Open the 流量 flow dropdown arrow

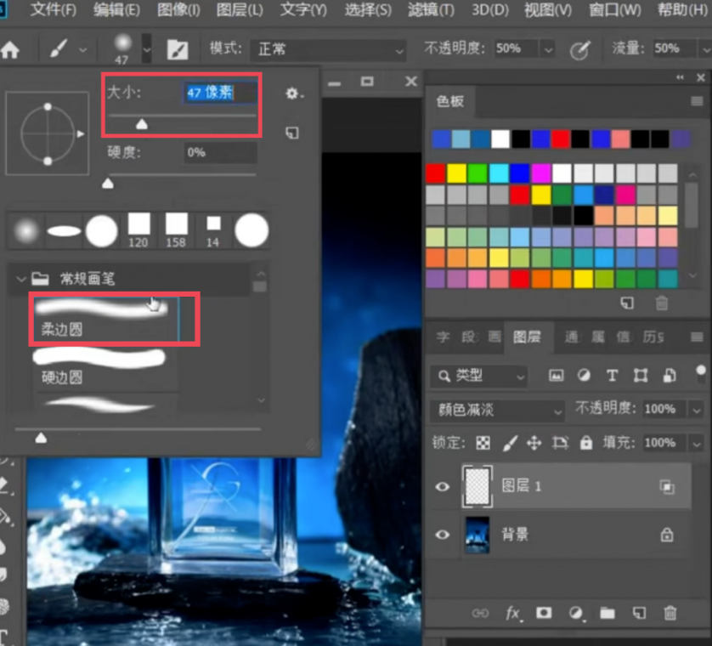(x=705, y=49)
